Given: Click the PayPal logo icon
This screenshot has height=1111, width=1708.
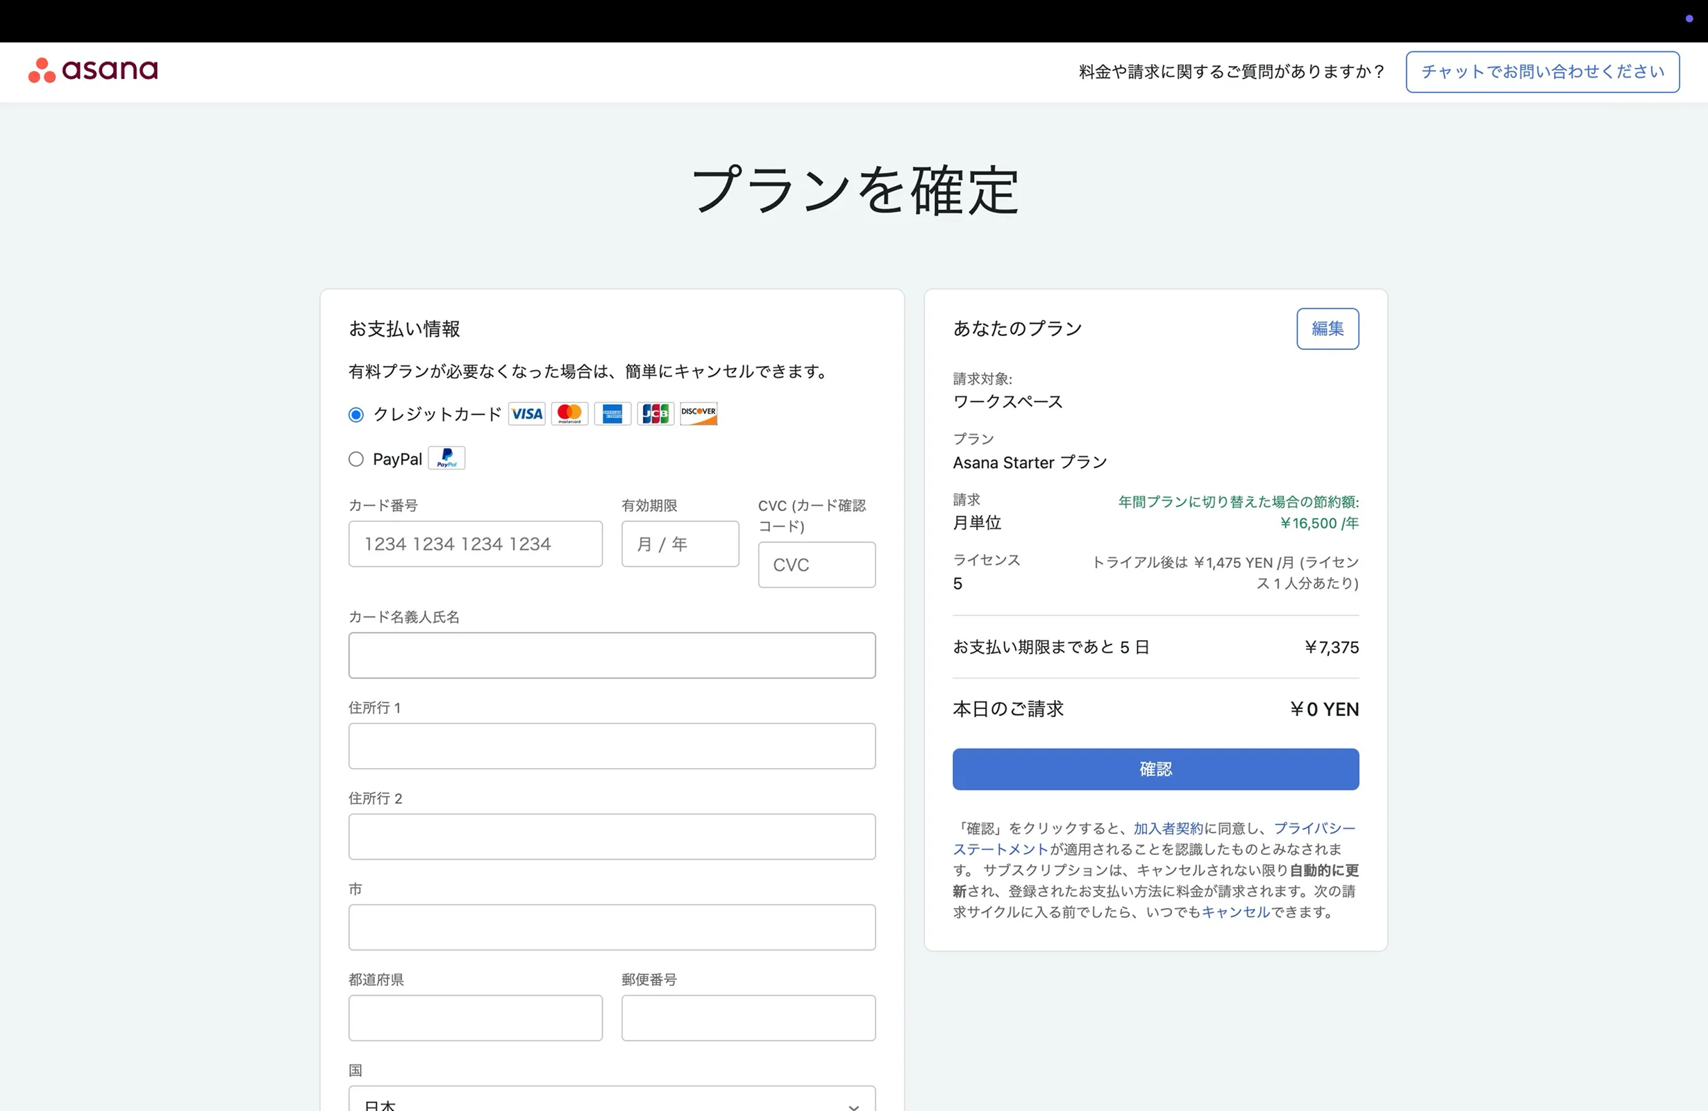Looking at the screenshot, I should coord(447,458).
